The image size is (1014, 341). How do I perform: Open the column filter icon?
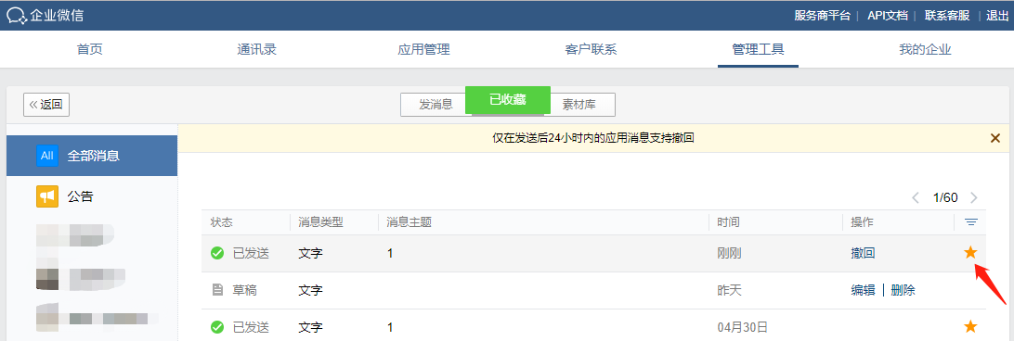click(970, 222)
